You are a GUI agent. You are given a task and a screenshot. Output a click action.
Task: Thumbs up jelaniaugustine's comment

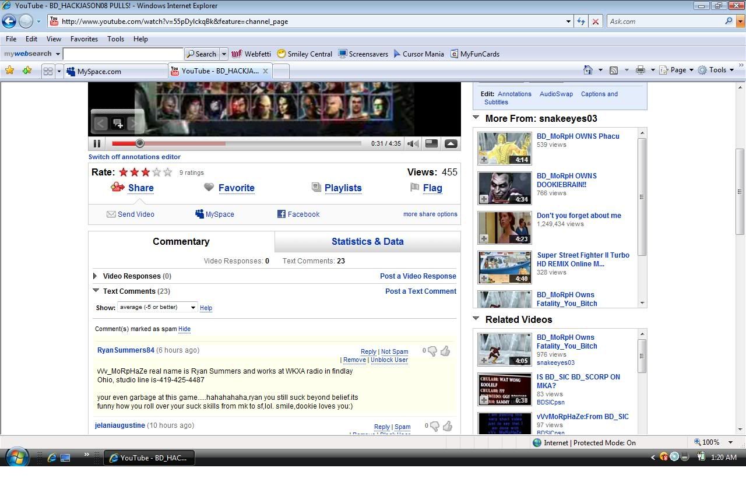click(448, 426)
